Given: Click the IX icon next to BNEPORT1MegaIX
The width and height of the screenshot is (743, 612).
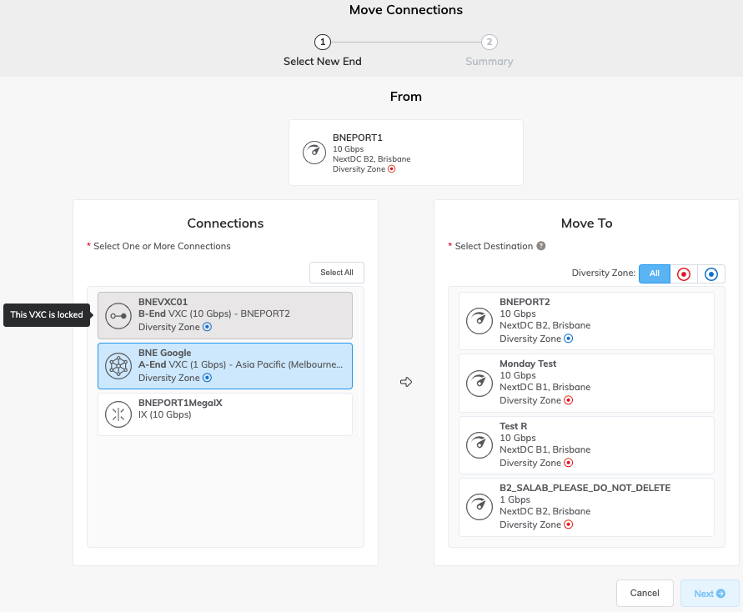Looking at the screenshot, I should tap(118, 414).
